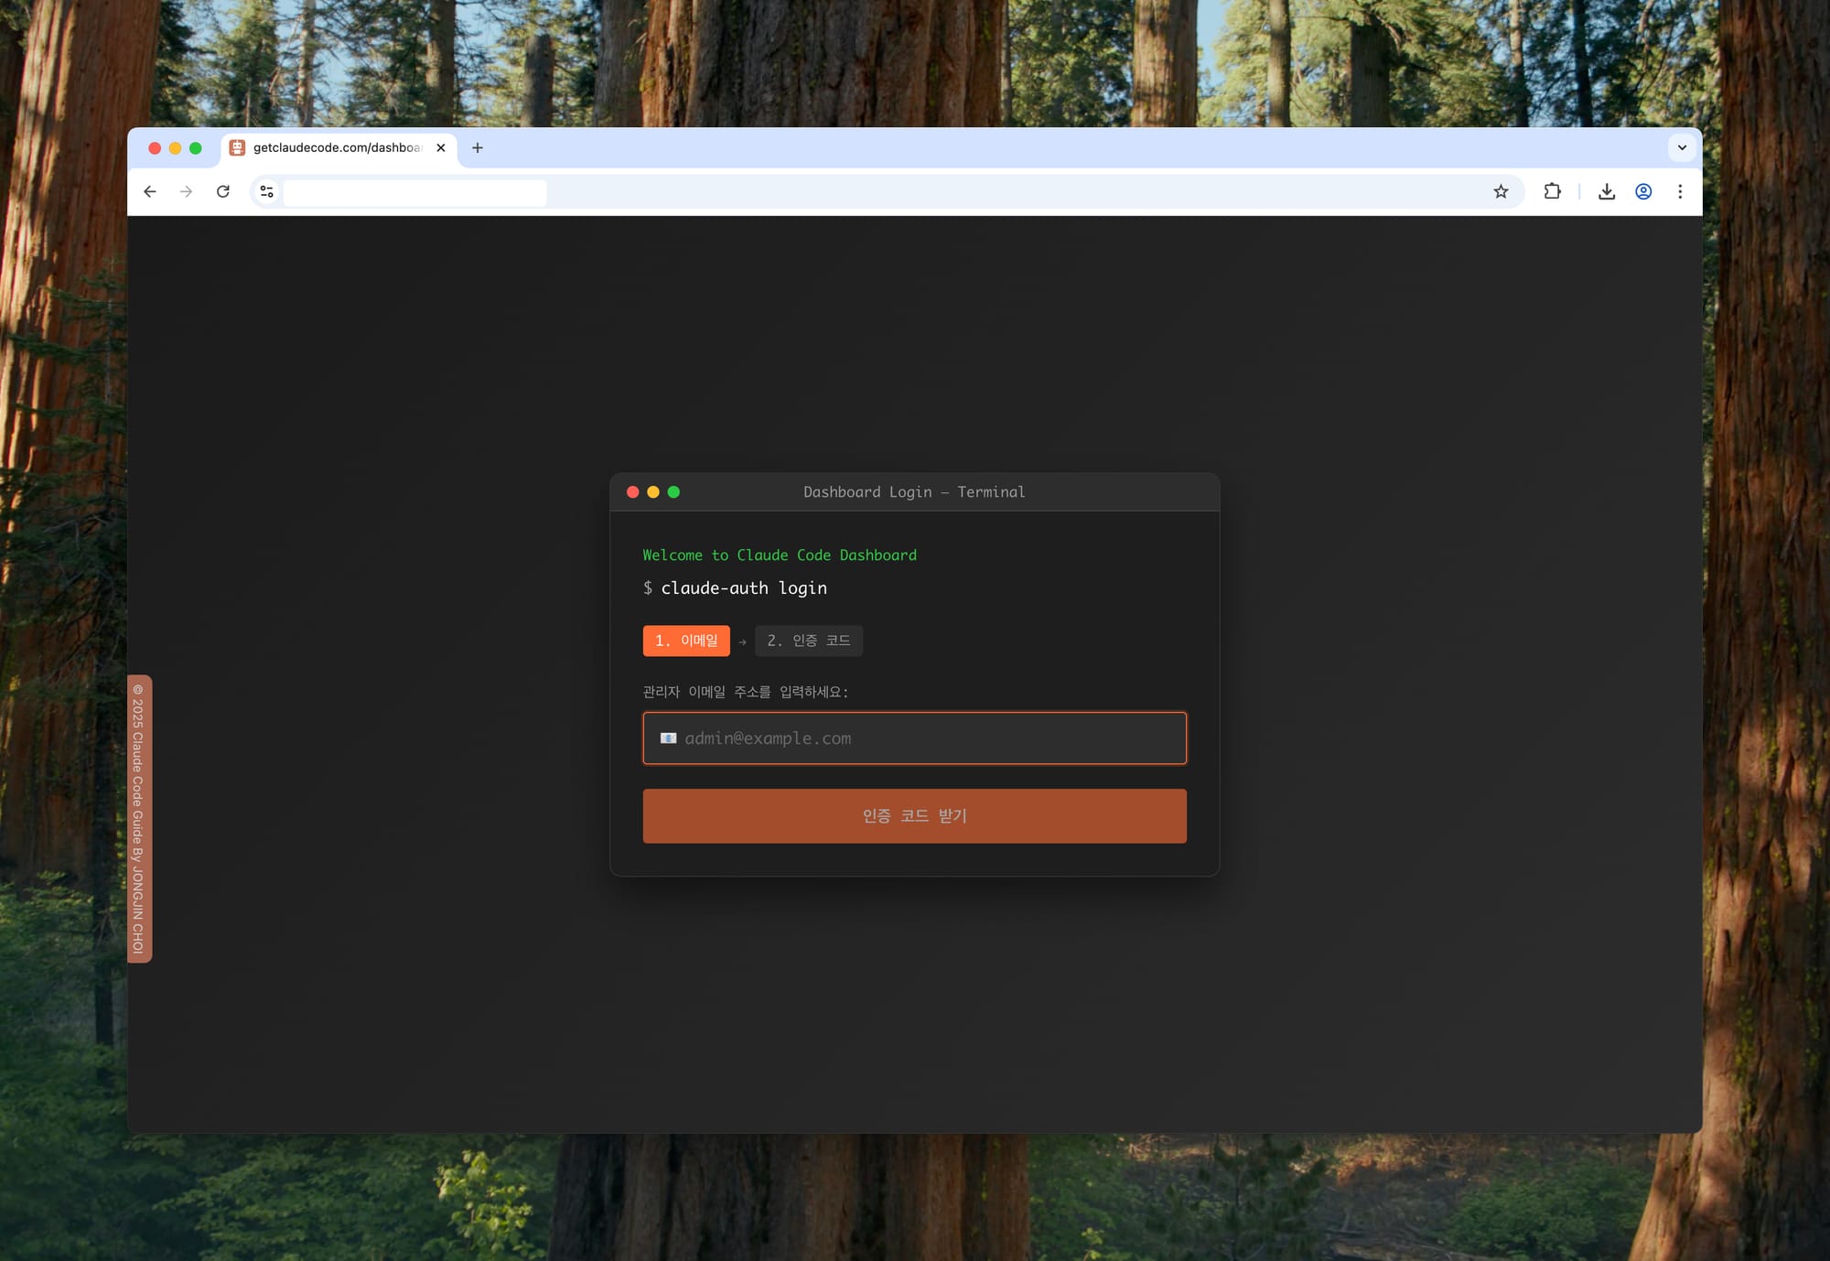Open the Chrome profile avatar icon
Viewport: 1830px width, 1261px height.
[1643, 191]
